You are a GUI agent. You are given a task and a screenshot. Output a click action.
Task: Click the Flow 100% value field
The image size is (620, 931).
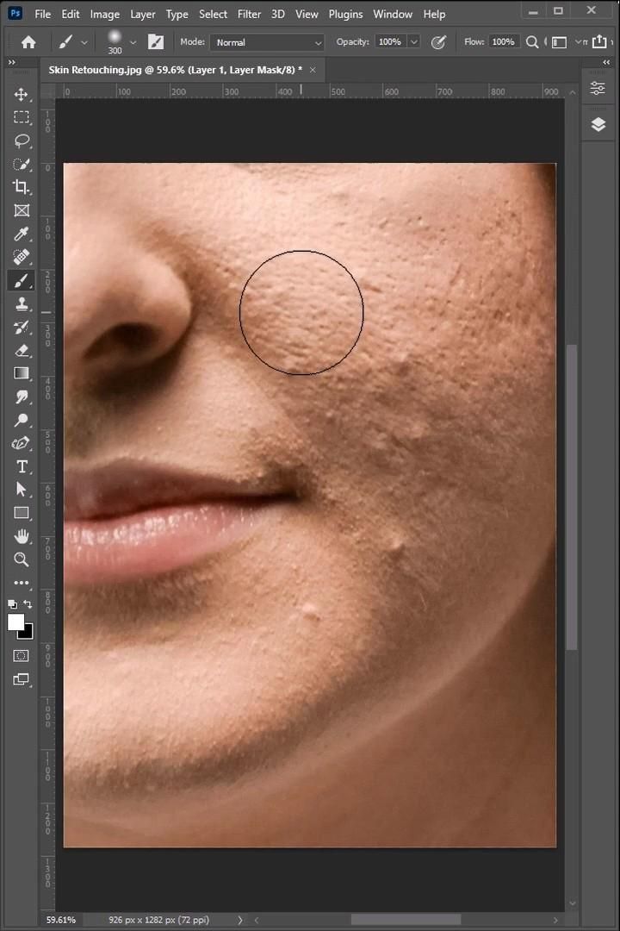[503, 42]
